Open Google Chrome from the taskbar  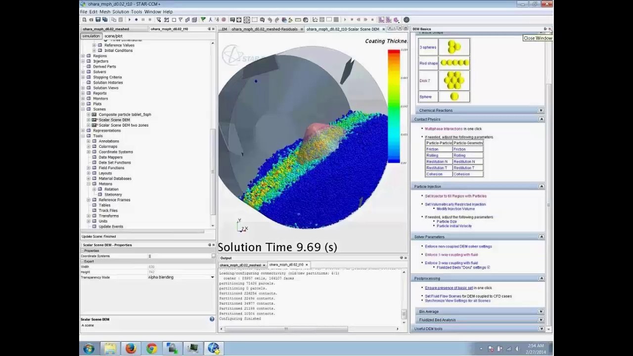[151, 349]
